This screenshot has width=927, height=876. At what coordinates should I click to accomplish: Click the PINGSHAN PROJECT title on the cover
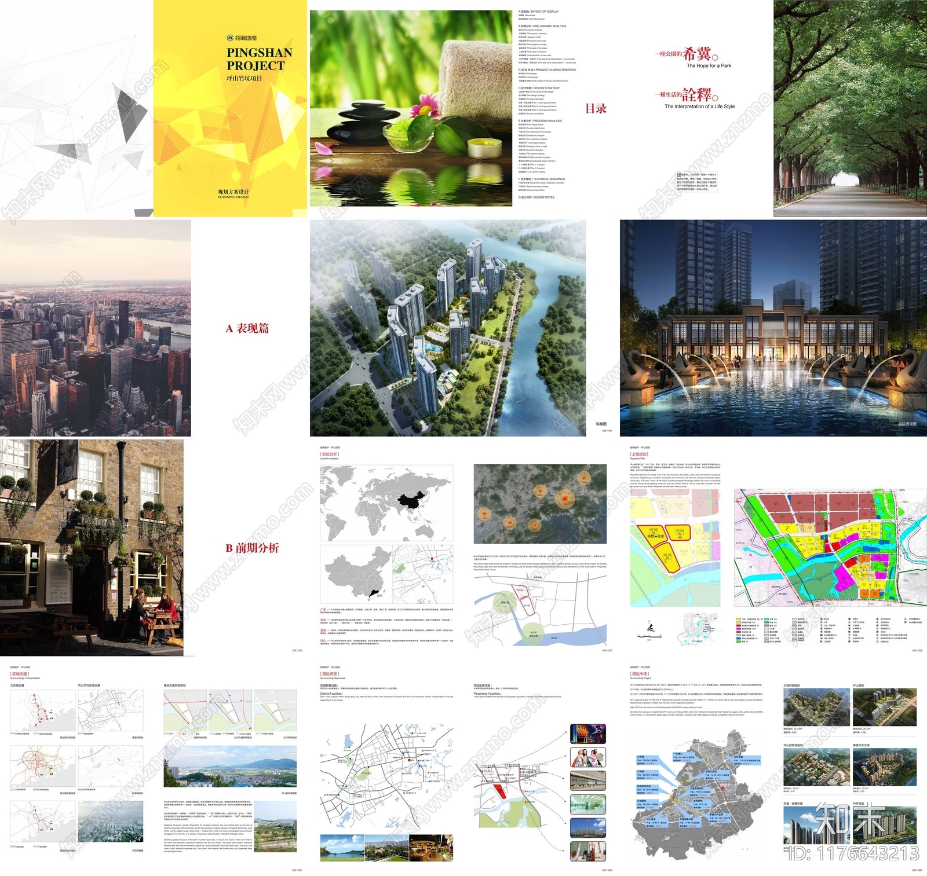coord(259,59)
